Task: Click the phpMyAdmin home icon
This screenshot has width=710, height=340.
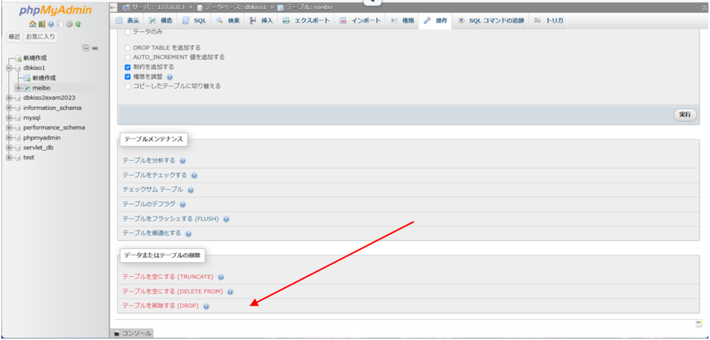Action: pyautogui.click(x=32, y=24)
